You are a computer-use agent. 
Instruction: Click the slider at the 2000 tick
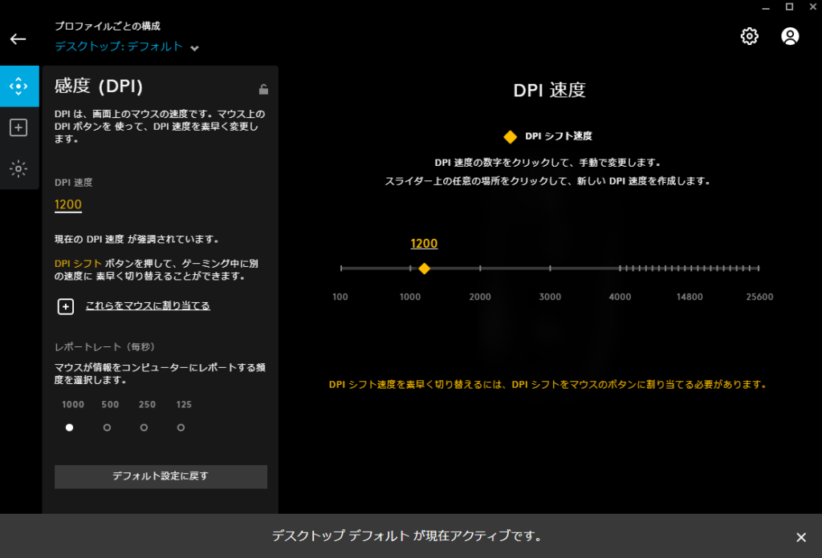[480, 269]
